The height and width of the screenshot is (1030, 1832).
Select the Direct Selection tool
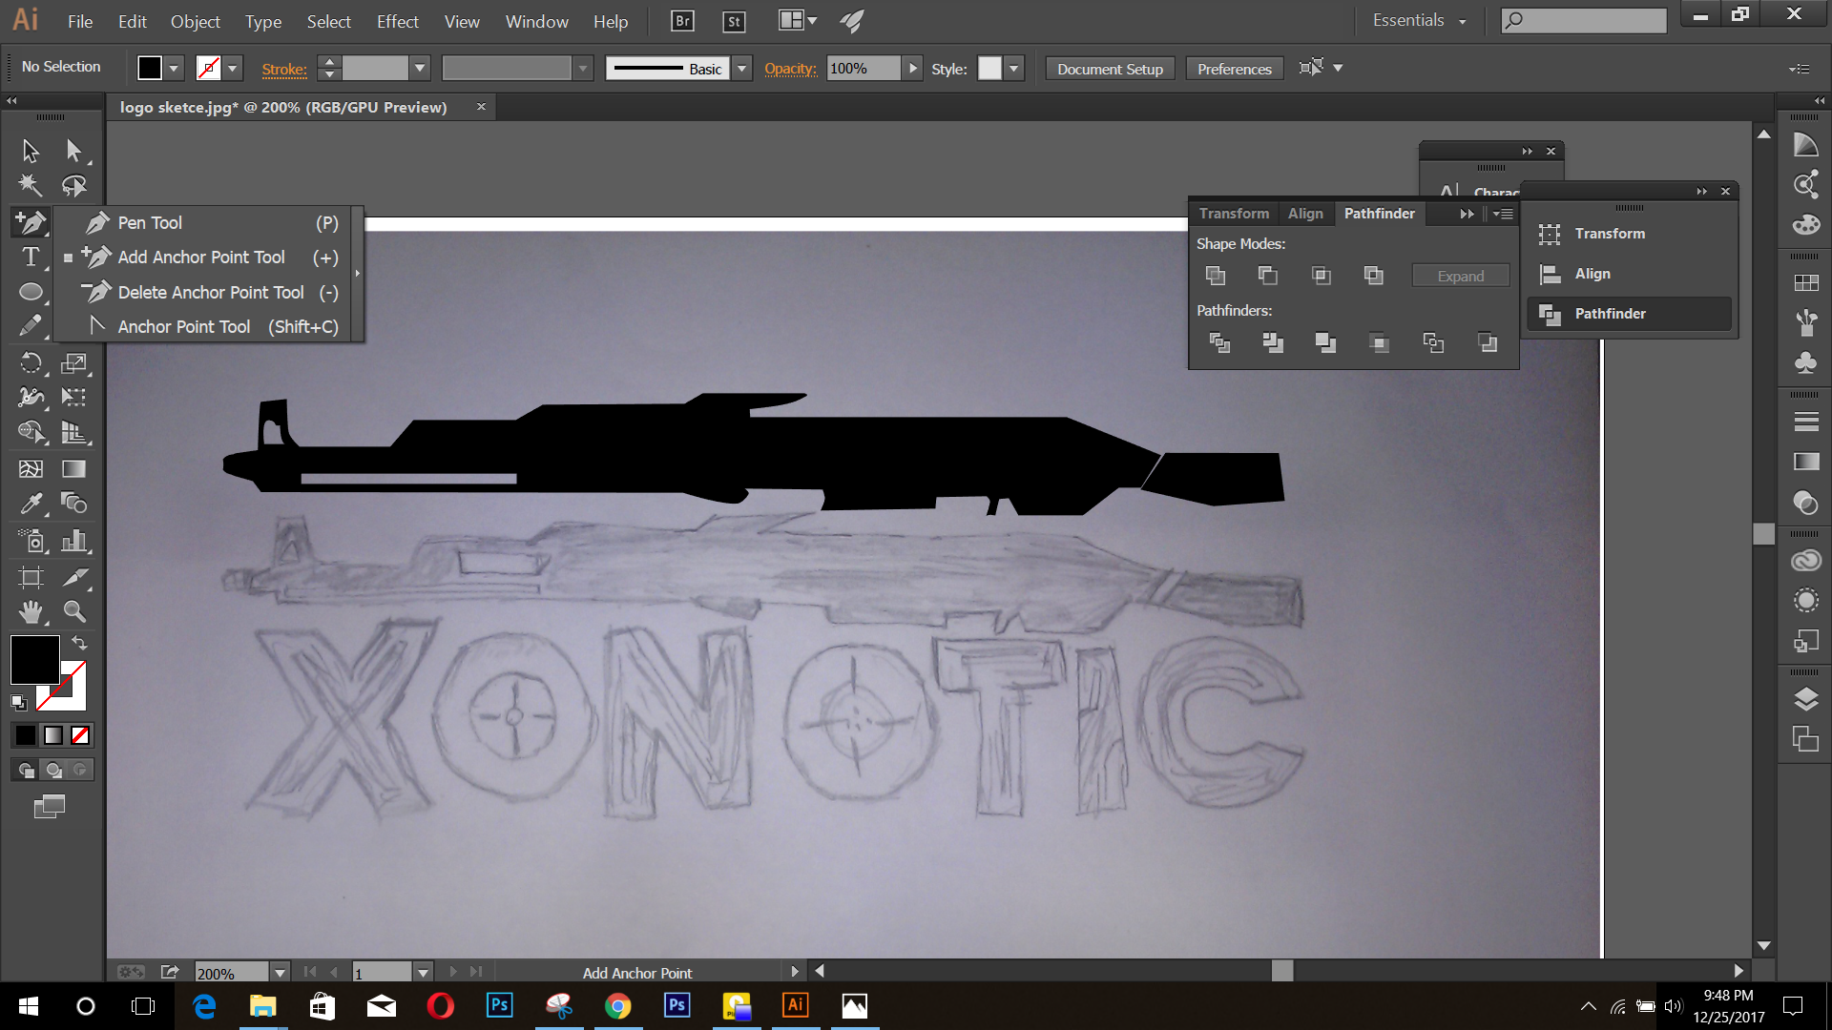[74, 151]
